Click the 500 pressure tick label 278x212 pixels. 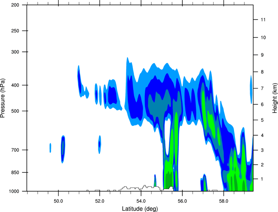pyautogui.click(x=15, y=111)
